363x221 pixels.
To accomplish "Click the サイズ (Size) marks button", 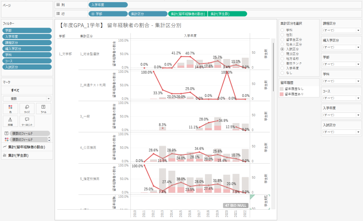I will [27, 108].
